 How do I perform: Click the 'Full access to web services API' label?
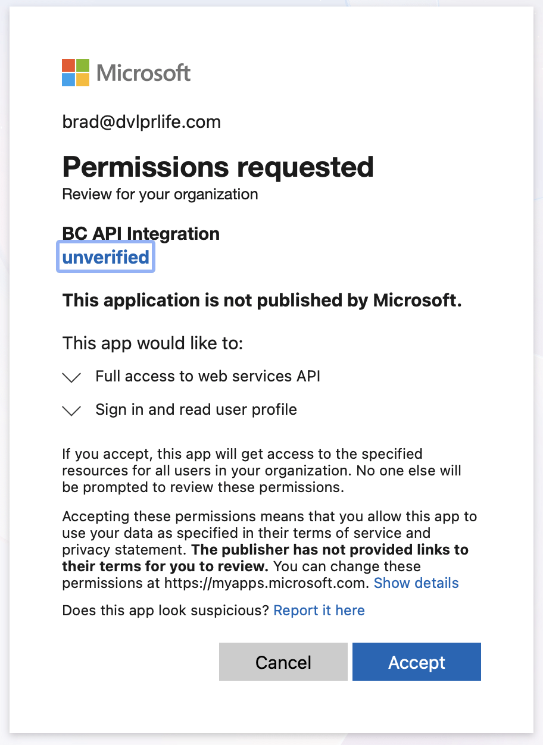[x=208, y=376]
